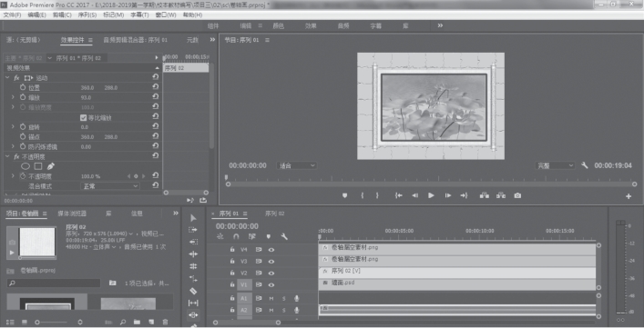Toggle animation stopwatch for 缩放
The height and width of the screenshot is (328, 644).
pos(23,97)
